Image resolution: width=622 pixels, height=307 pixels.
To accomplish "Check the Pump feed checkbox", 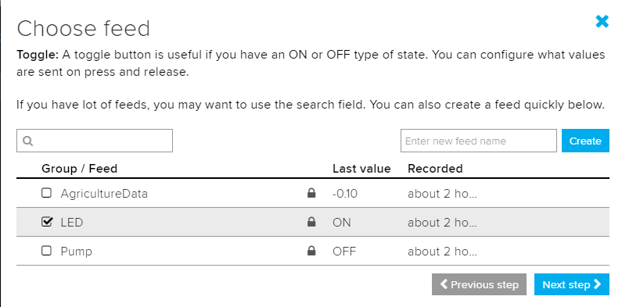I will pos(46,251).
